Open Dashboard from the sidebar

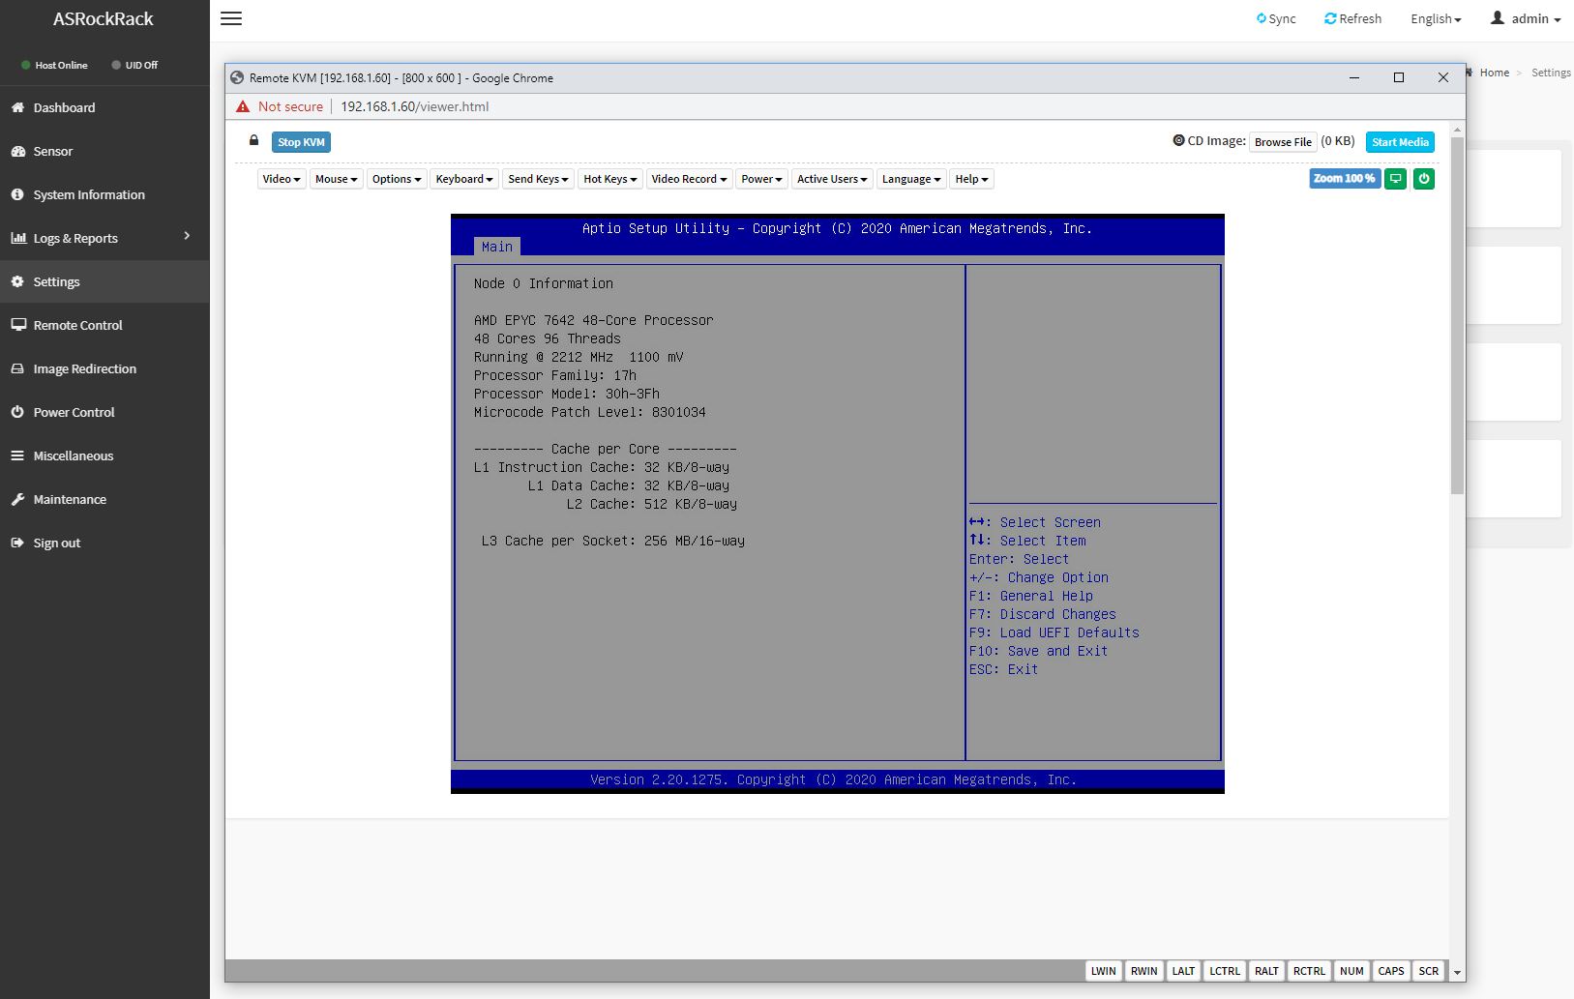(64, 107)
